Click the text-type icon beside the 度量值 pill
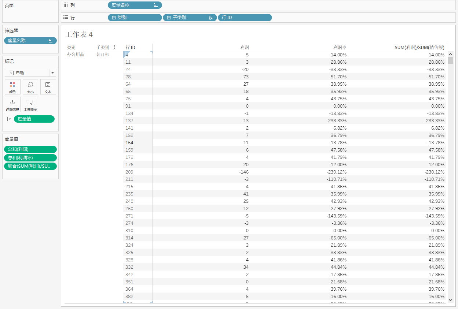 (x=10, y=119)
